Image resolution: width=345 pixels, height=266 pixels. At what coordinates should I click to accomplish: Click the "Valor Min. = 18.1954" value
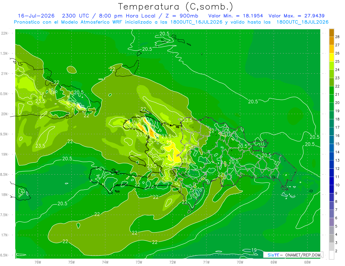235,16
